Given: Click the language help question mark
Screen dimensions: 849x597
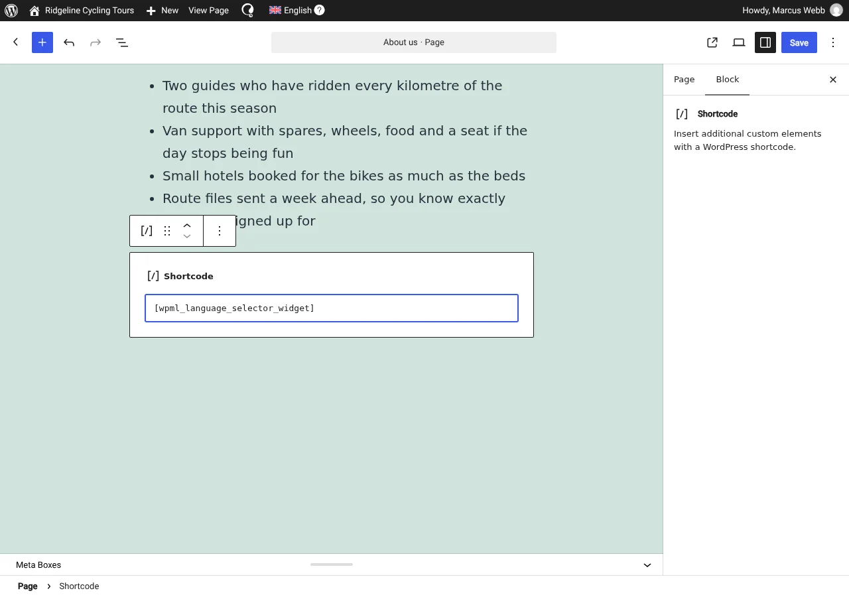Looking at the screenshot, I should [319, 11].
